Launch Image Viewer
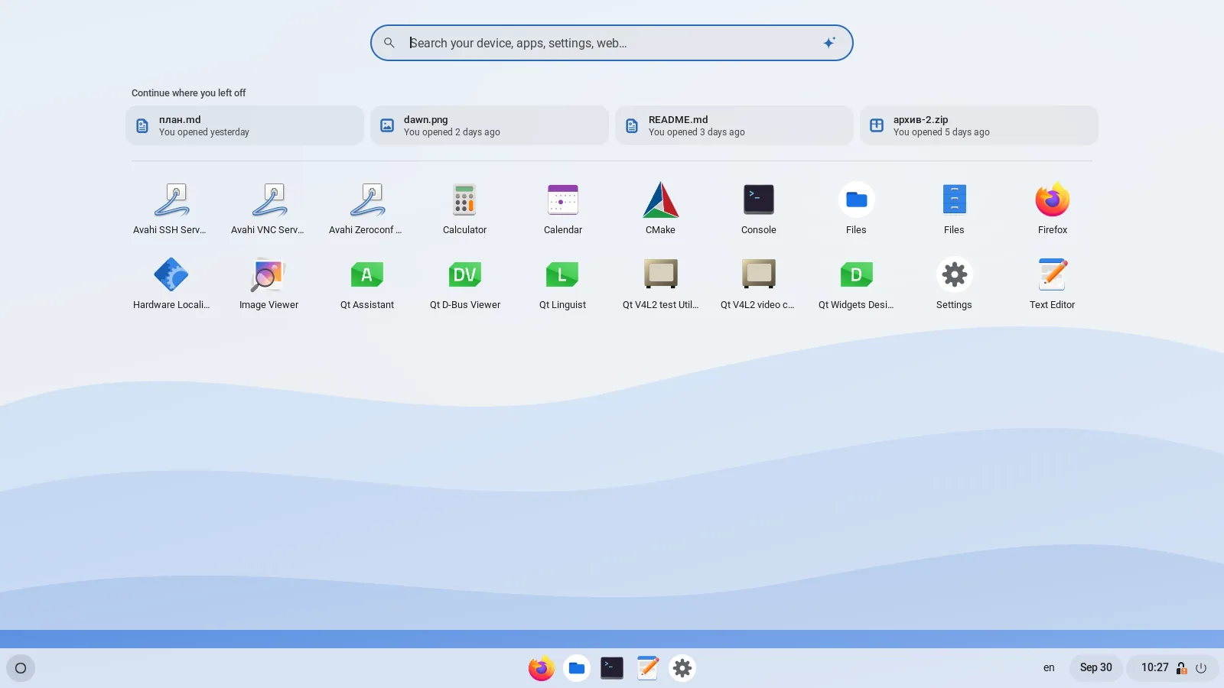This screenshot has width=1224, height=688. click(269, 284)
